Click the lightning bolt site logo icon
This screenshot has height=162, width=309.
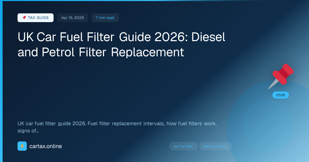click(x=22, y=146)
